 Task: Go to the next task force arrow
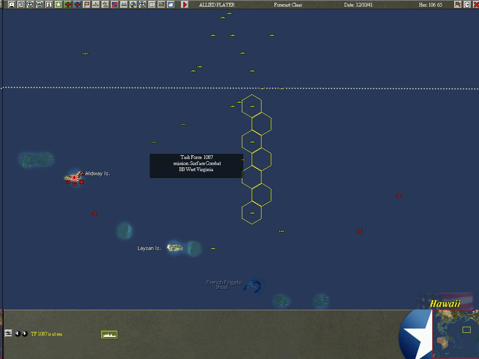pos(25,334)
